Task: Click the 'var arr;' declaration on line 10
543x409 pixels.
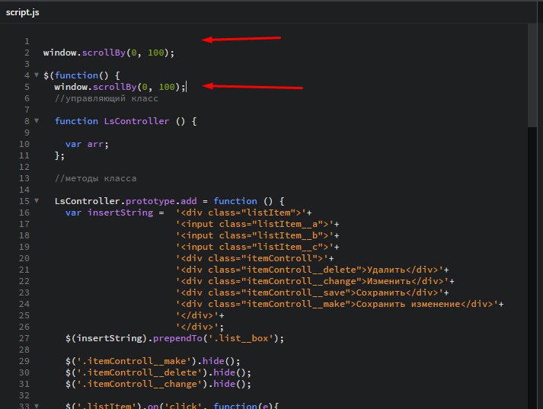Action: click(x=87, y=144)
